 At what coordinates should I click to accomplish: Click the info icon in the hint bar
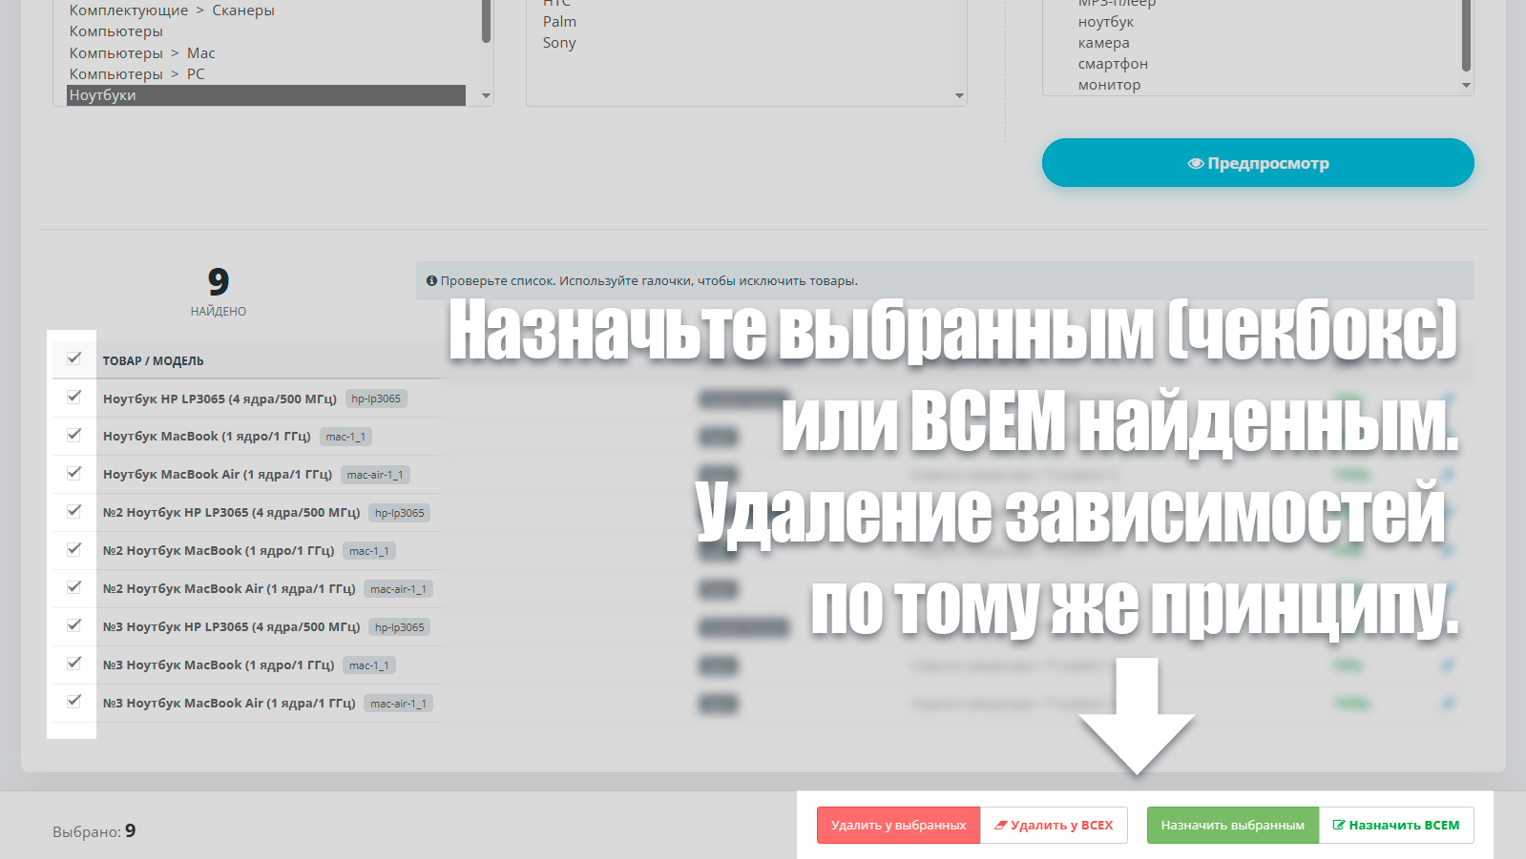click(x=431, y=281)
